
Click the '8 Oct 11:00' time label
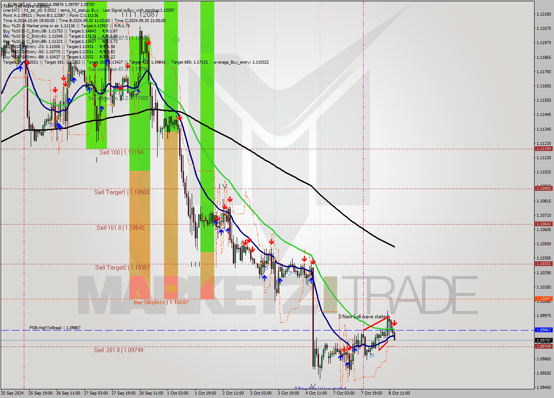click(x=399, y=393)
